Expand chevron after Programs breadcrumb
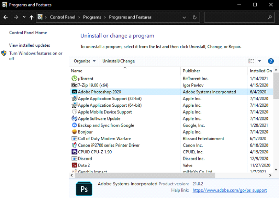Image resolution: width=279 pixels, height=198 pixels. tap(105, 17)
